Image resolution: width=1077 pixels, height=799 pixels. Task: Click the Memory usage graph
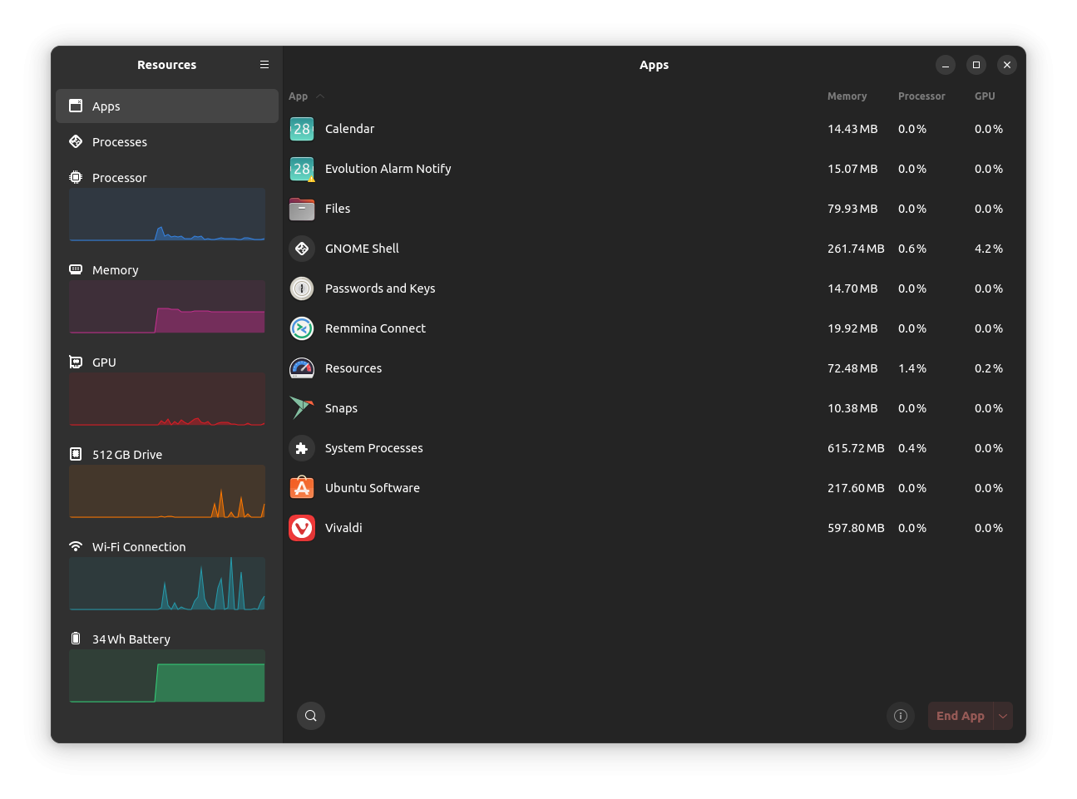(x=167, y=307)
